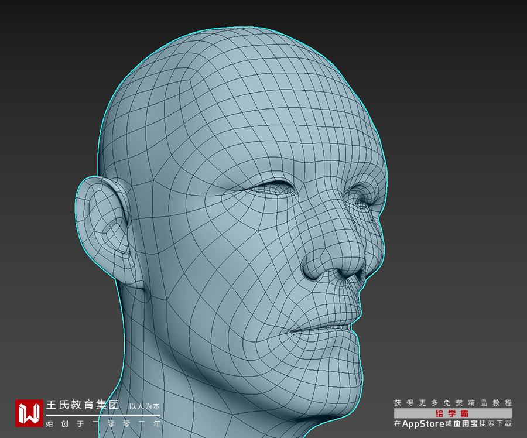The width and height of the screenshot is (527, 438).
Task: Click the 王氏教育集团 title text
Action: point(83,405)
